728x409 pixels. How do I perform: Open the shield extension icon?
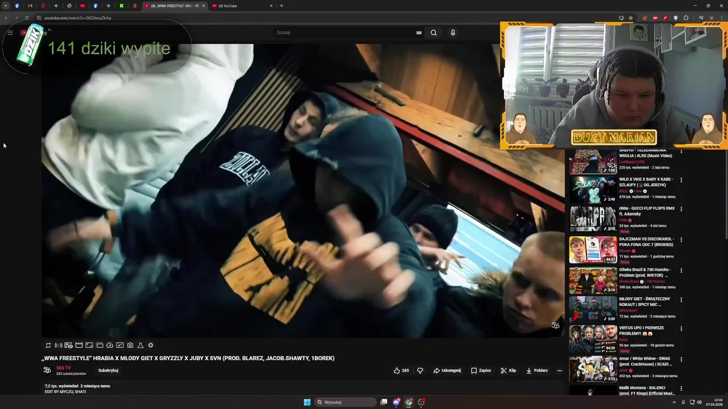676,18
